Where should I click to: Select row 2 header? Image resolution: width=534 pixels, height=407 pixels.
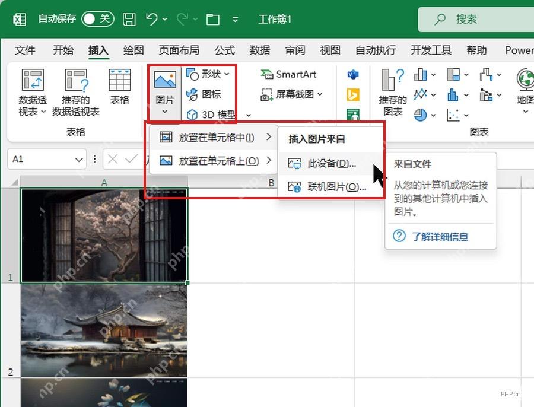tap(10, 330)
